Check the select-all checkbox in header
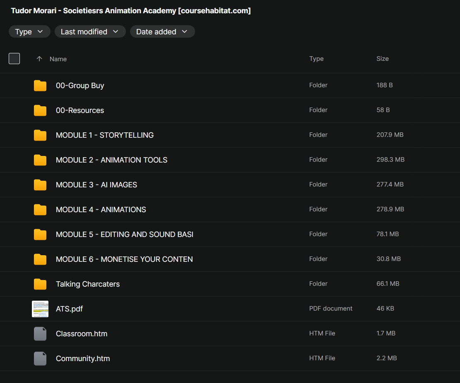Image resolution: width=460 pixels, height=383 pixels. point(14,59)
